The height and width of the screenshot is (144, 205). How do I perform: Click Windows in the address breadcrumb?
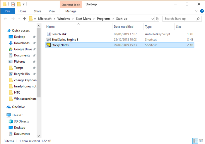(64, 19)
